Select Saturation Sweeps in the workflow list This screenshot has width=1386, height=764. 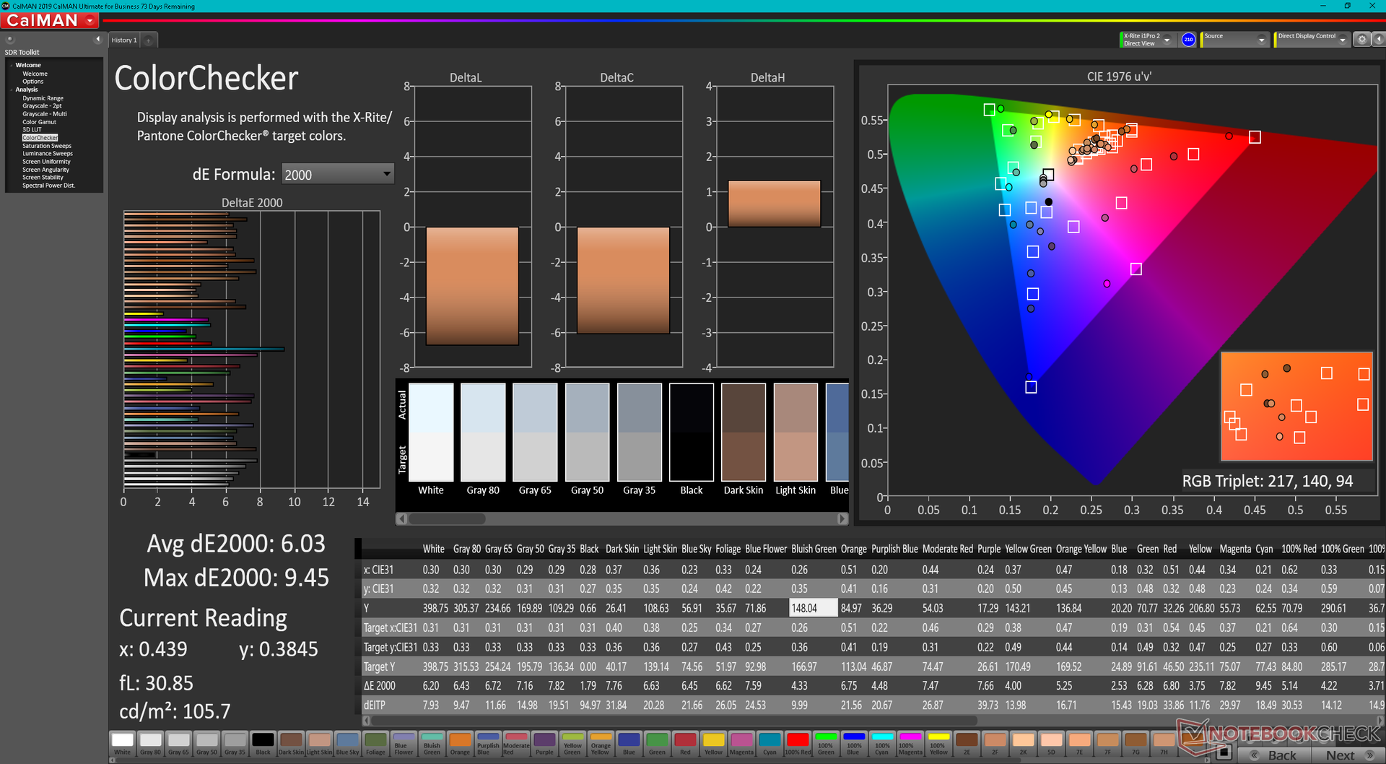click(x=47, y=146)
